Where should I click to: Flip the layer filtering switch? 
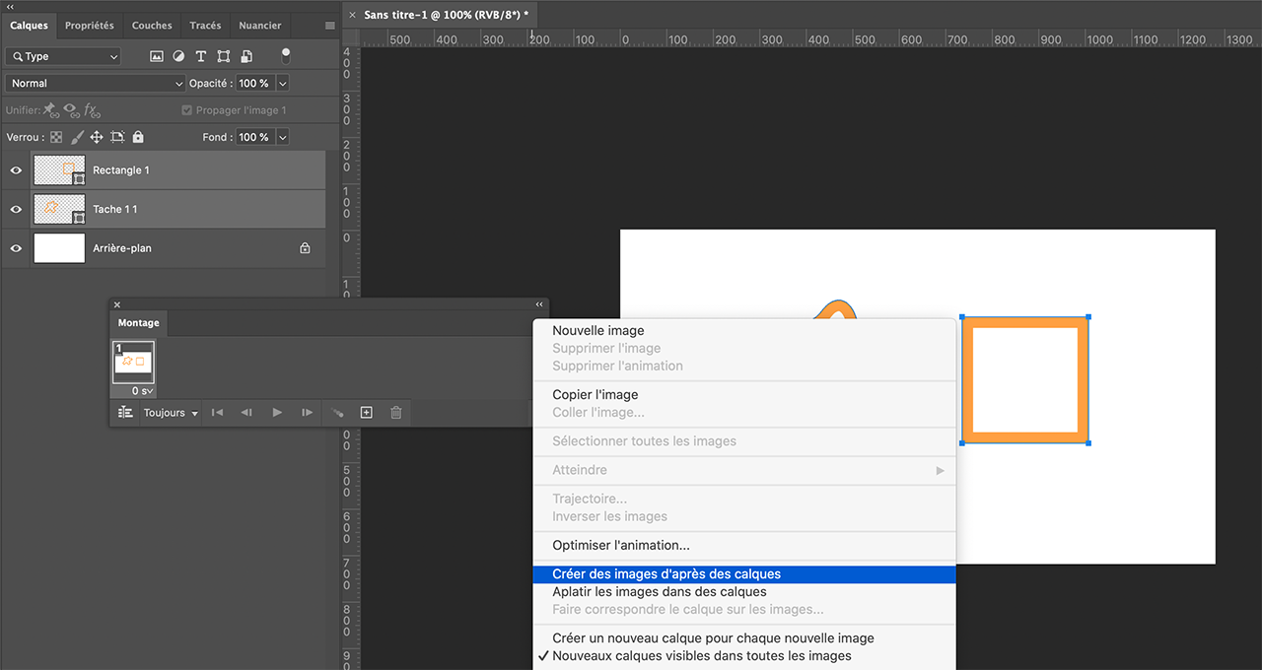tap(287, 55)
